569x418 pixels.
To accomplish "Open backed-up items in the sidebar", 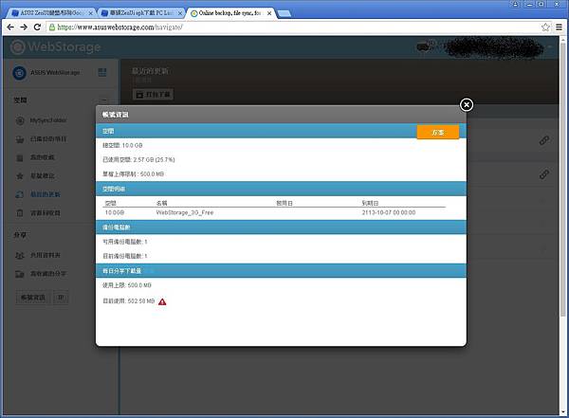I will 48,139.
